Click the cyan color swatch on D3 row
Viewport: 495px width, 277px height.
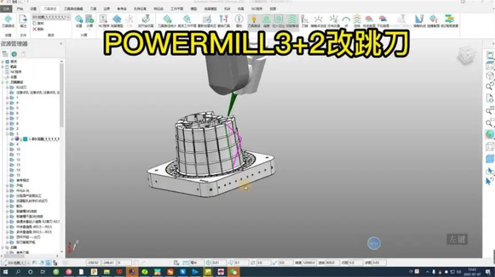point(25,139)
